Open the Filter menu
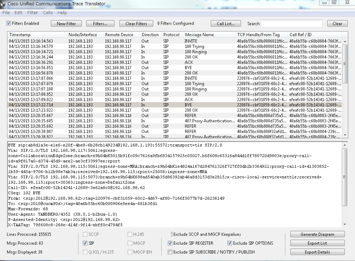The width and height of the screenshot is (355, 261). click(x=33, y=13)
